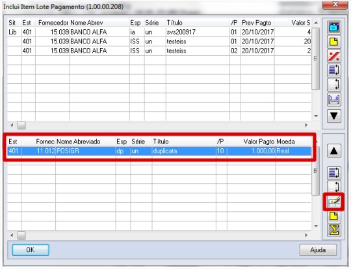Click the OK button

click(x=31, y=250)
